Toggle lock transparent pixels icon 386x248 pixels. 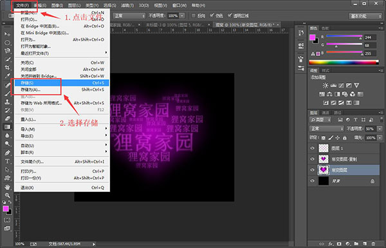[x=324, y=138]
